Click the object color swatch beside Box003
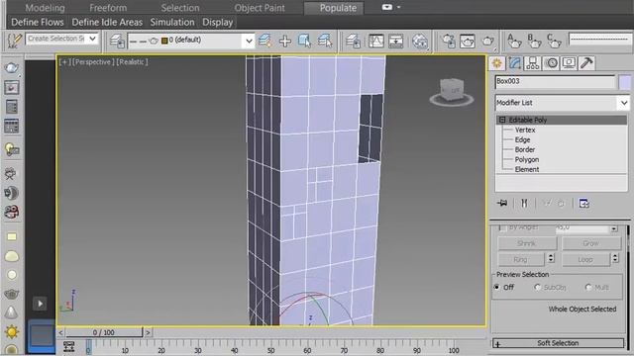This screenshot has height=356, width=634. coord(625,82)
